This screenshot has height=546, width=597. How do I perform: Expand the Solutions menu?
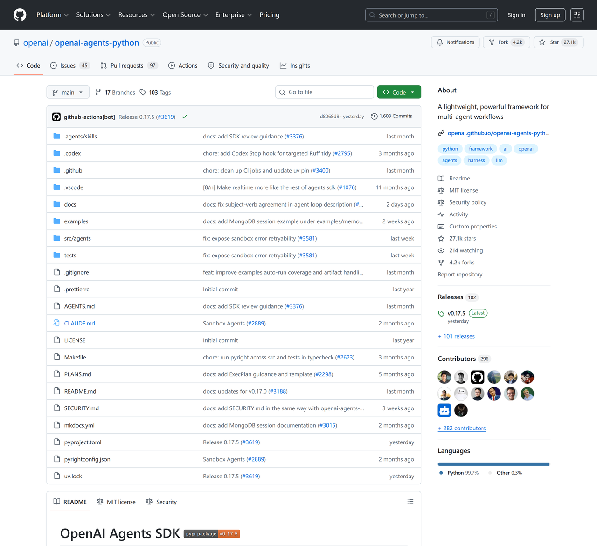pos(93,15)
